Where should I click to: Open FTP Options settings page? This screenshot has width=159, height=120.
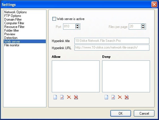[x=25, y=16]
